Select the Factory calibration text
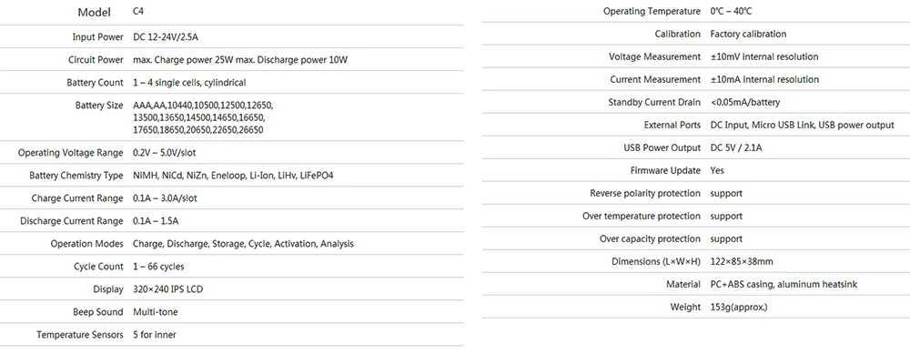This screenshot has height=364, width=910. [748, 35]
